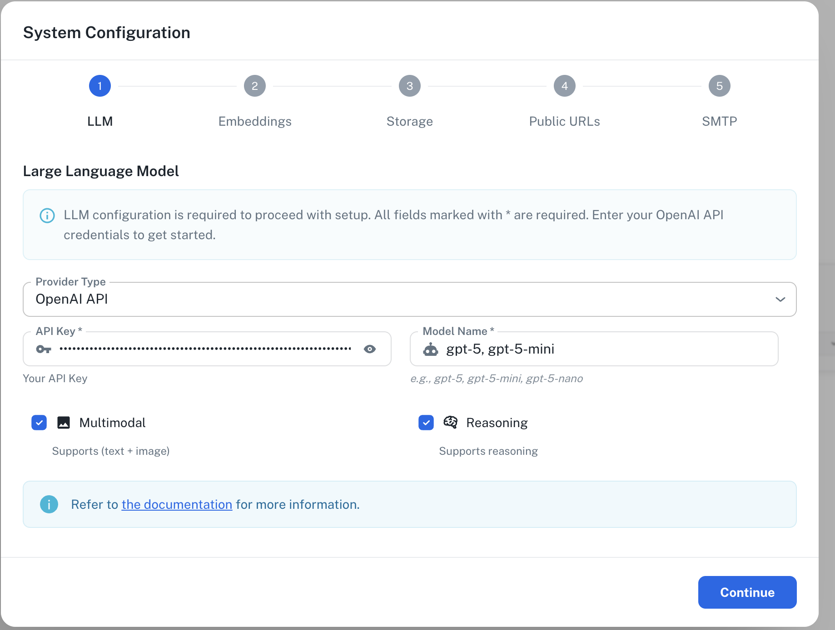The width and height of the screenshot is (835, 630).
Task: Select the step 4 numbered circle
Action: click(564, 86)
